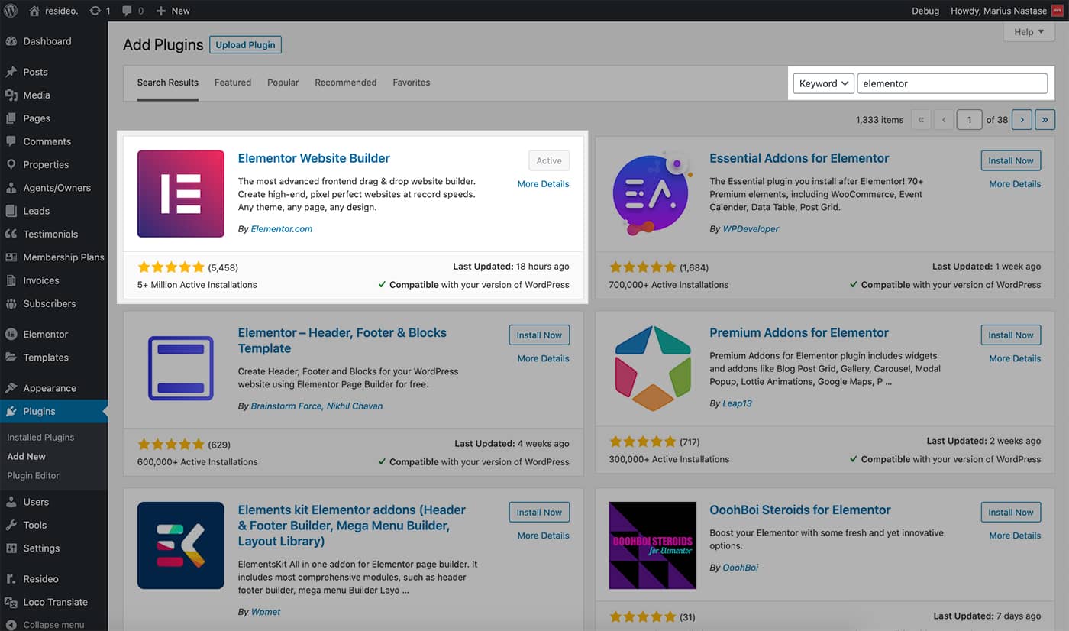Screen dimensions: 1069x631
Task: Expand the Help panel dropdown
Action: pyautogui.click(x=1029, y=32)
